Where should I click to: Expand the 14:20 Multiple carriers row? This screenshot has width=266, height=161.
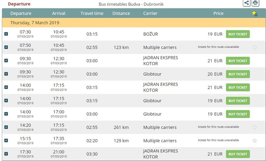coord(6,127)
